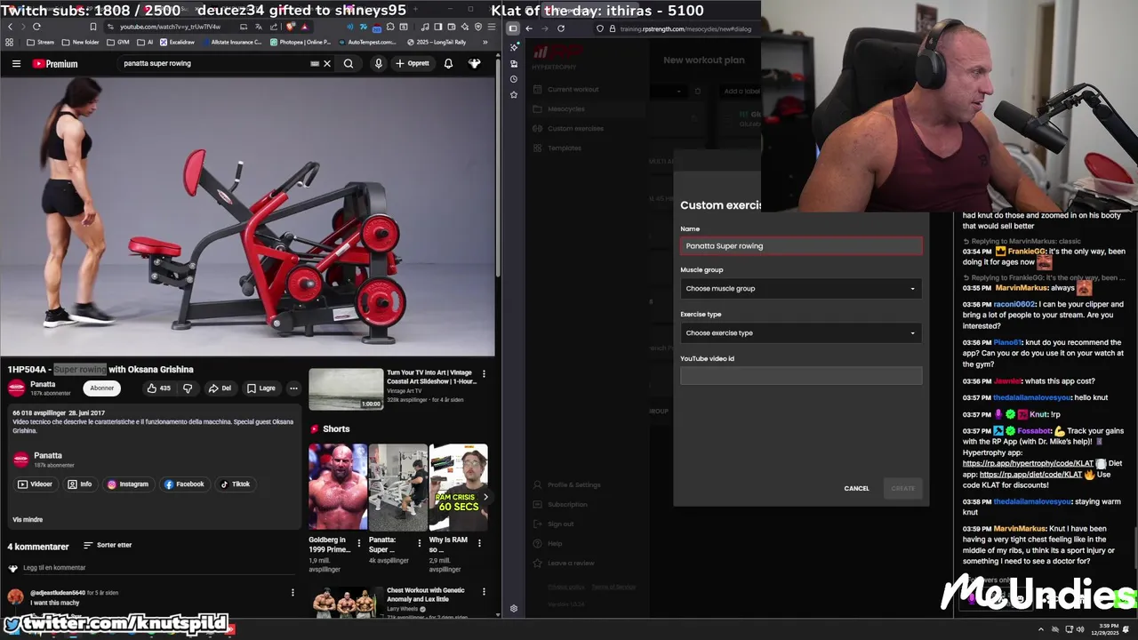
Task: Open the YouTube hamburger guide menu
Action: tap(16, 63)
